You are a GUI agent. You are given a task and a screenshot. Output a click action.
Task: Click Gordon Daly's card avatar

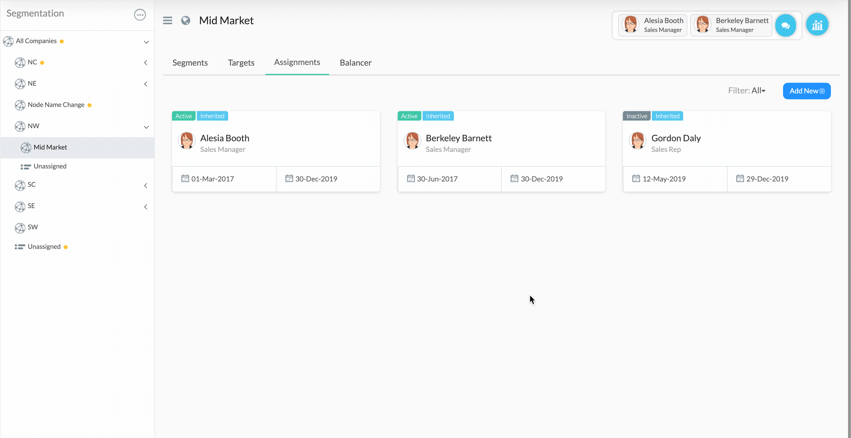pyautogui.click(x=638, y=141)
